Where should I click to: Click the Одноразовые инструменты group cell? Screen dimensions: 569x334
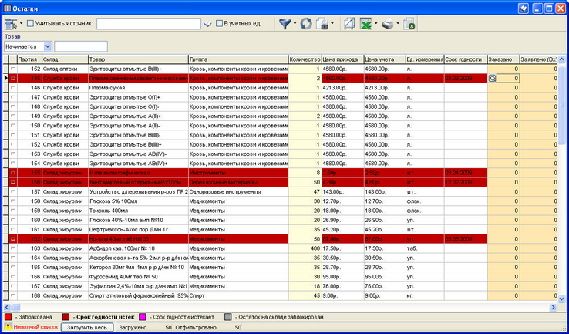238,192
